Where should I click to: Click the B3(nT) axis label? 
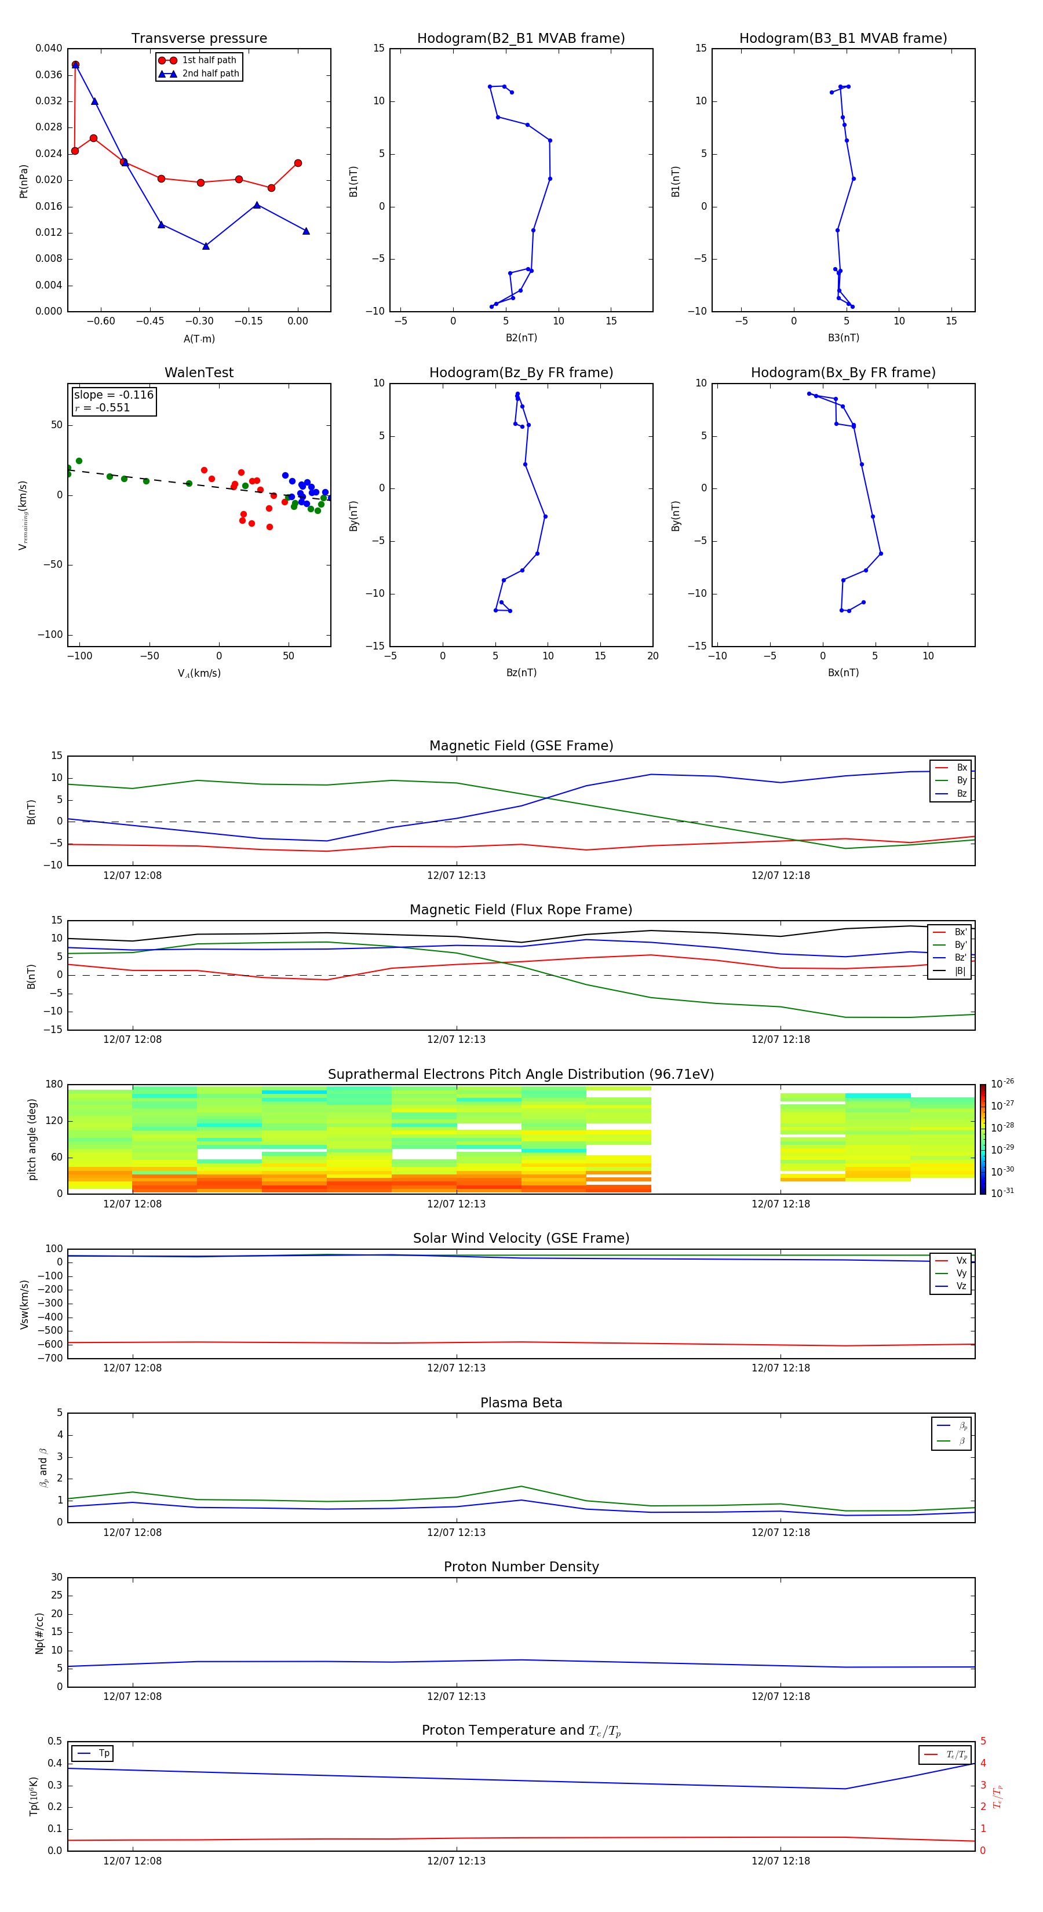[x=843, y=338]
